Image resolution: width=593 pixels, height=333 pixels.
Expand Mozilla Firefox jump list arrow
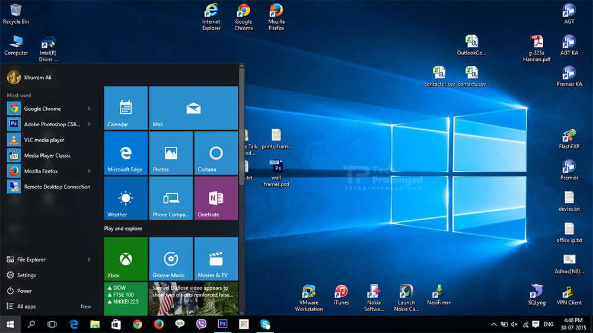[x=89, y=171]
